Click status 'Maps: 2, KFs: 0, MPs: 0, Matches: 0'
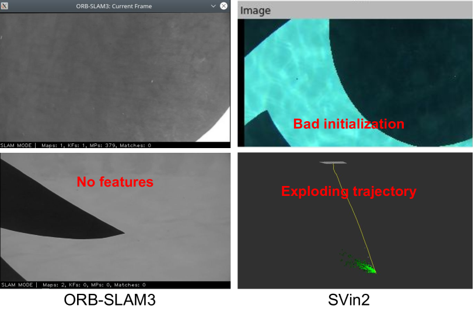This screenshot has height=309, width=475. pyautogui.click(x=94, y=285)
